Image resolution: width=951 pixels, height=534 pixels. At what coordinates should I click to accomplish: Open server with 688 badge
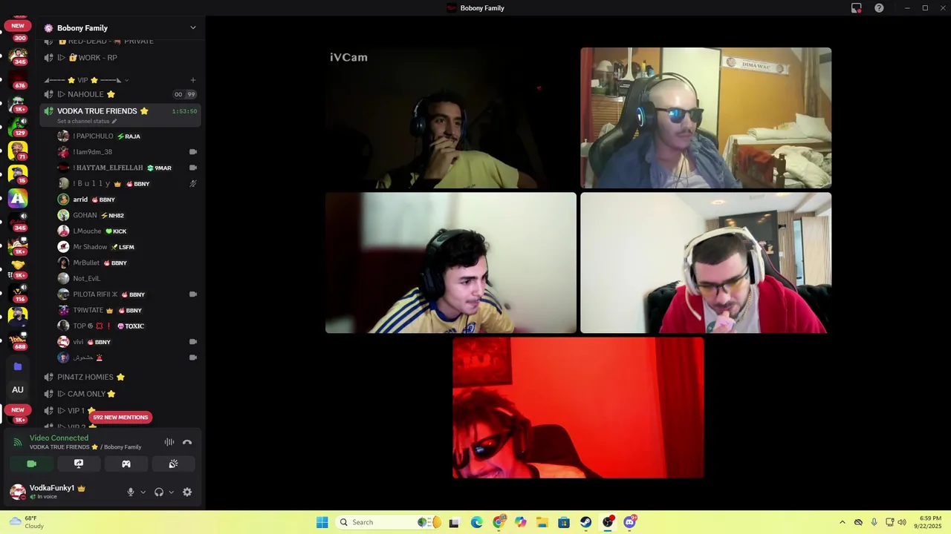[x=19, y=341]
